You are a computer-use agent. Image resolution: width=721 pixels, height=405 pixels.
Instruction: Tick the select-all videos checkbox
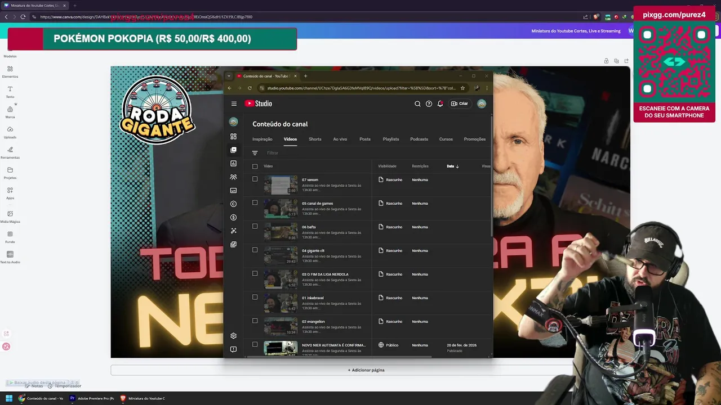coord(255,166)
